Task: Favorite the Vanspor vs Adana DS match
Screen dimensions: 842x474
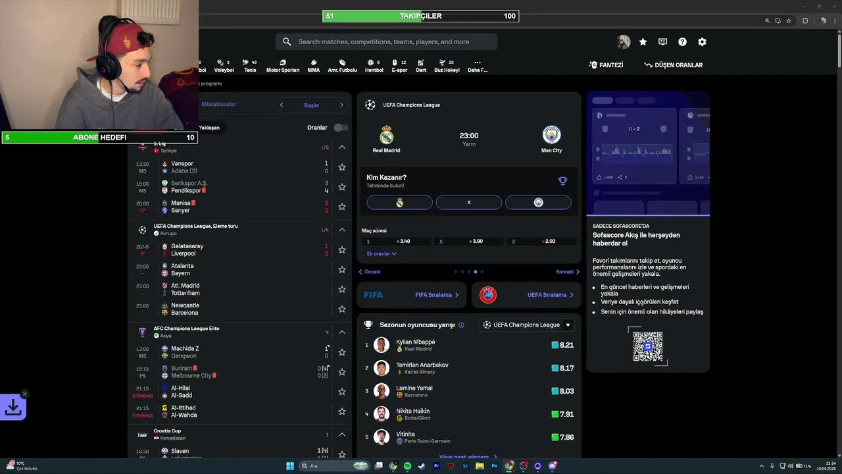Action: click(x=342, y=167)
